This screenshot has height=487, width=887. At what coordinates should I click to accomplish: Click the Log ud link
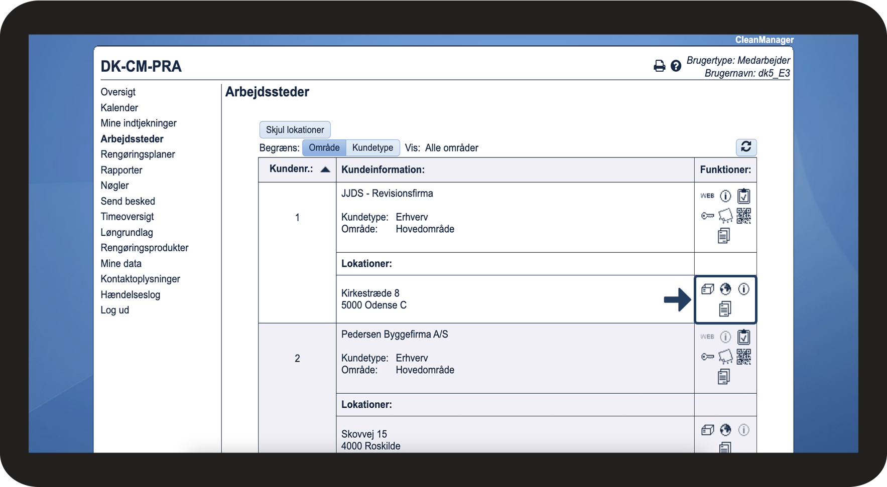114,310
